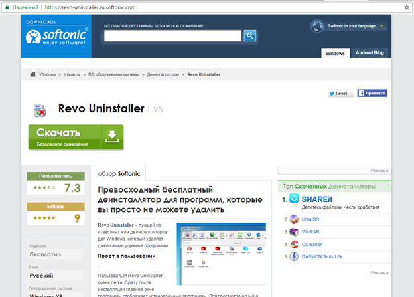The width and height of the screenshot is (414, 297).
Task: Open Revo Uninstaller screenshot thumbnail
Action: coord(221,254)
